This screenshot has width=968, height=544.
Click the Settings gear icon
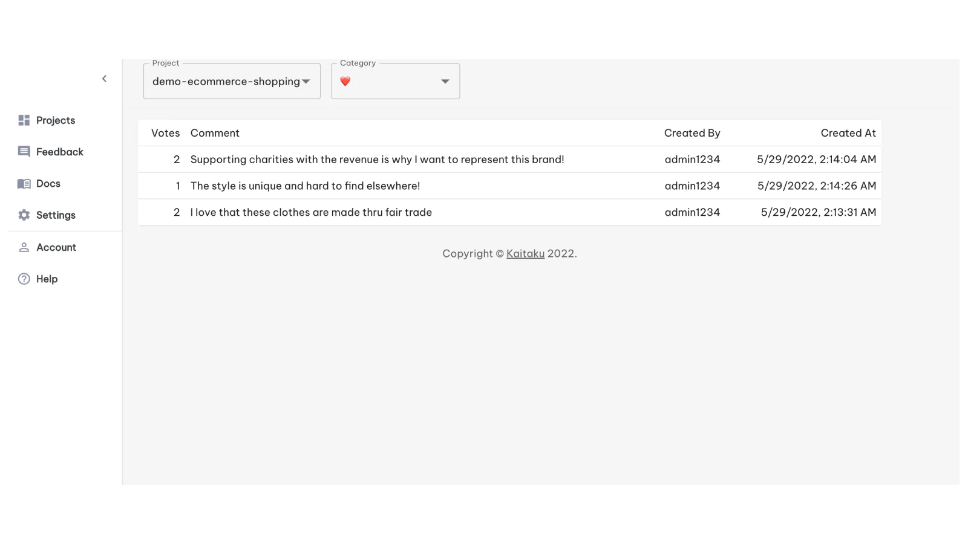point(24,215)
